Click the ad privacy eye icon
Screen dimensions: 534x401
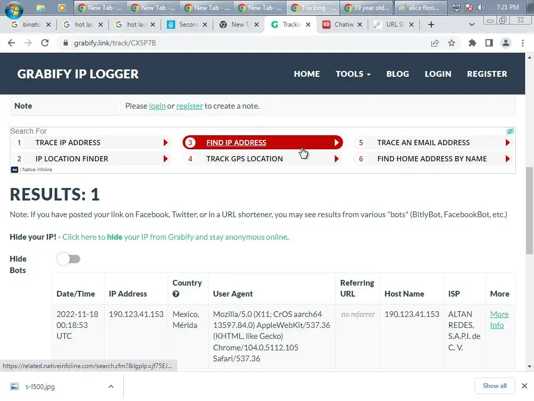(510, 131)
